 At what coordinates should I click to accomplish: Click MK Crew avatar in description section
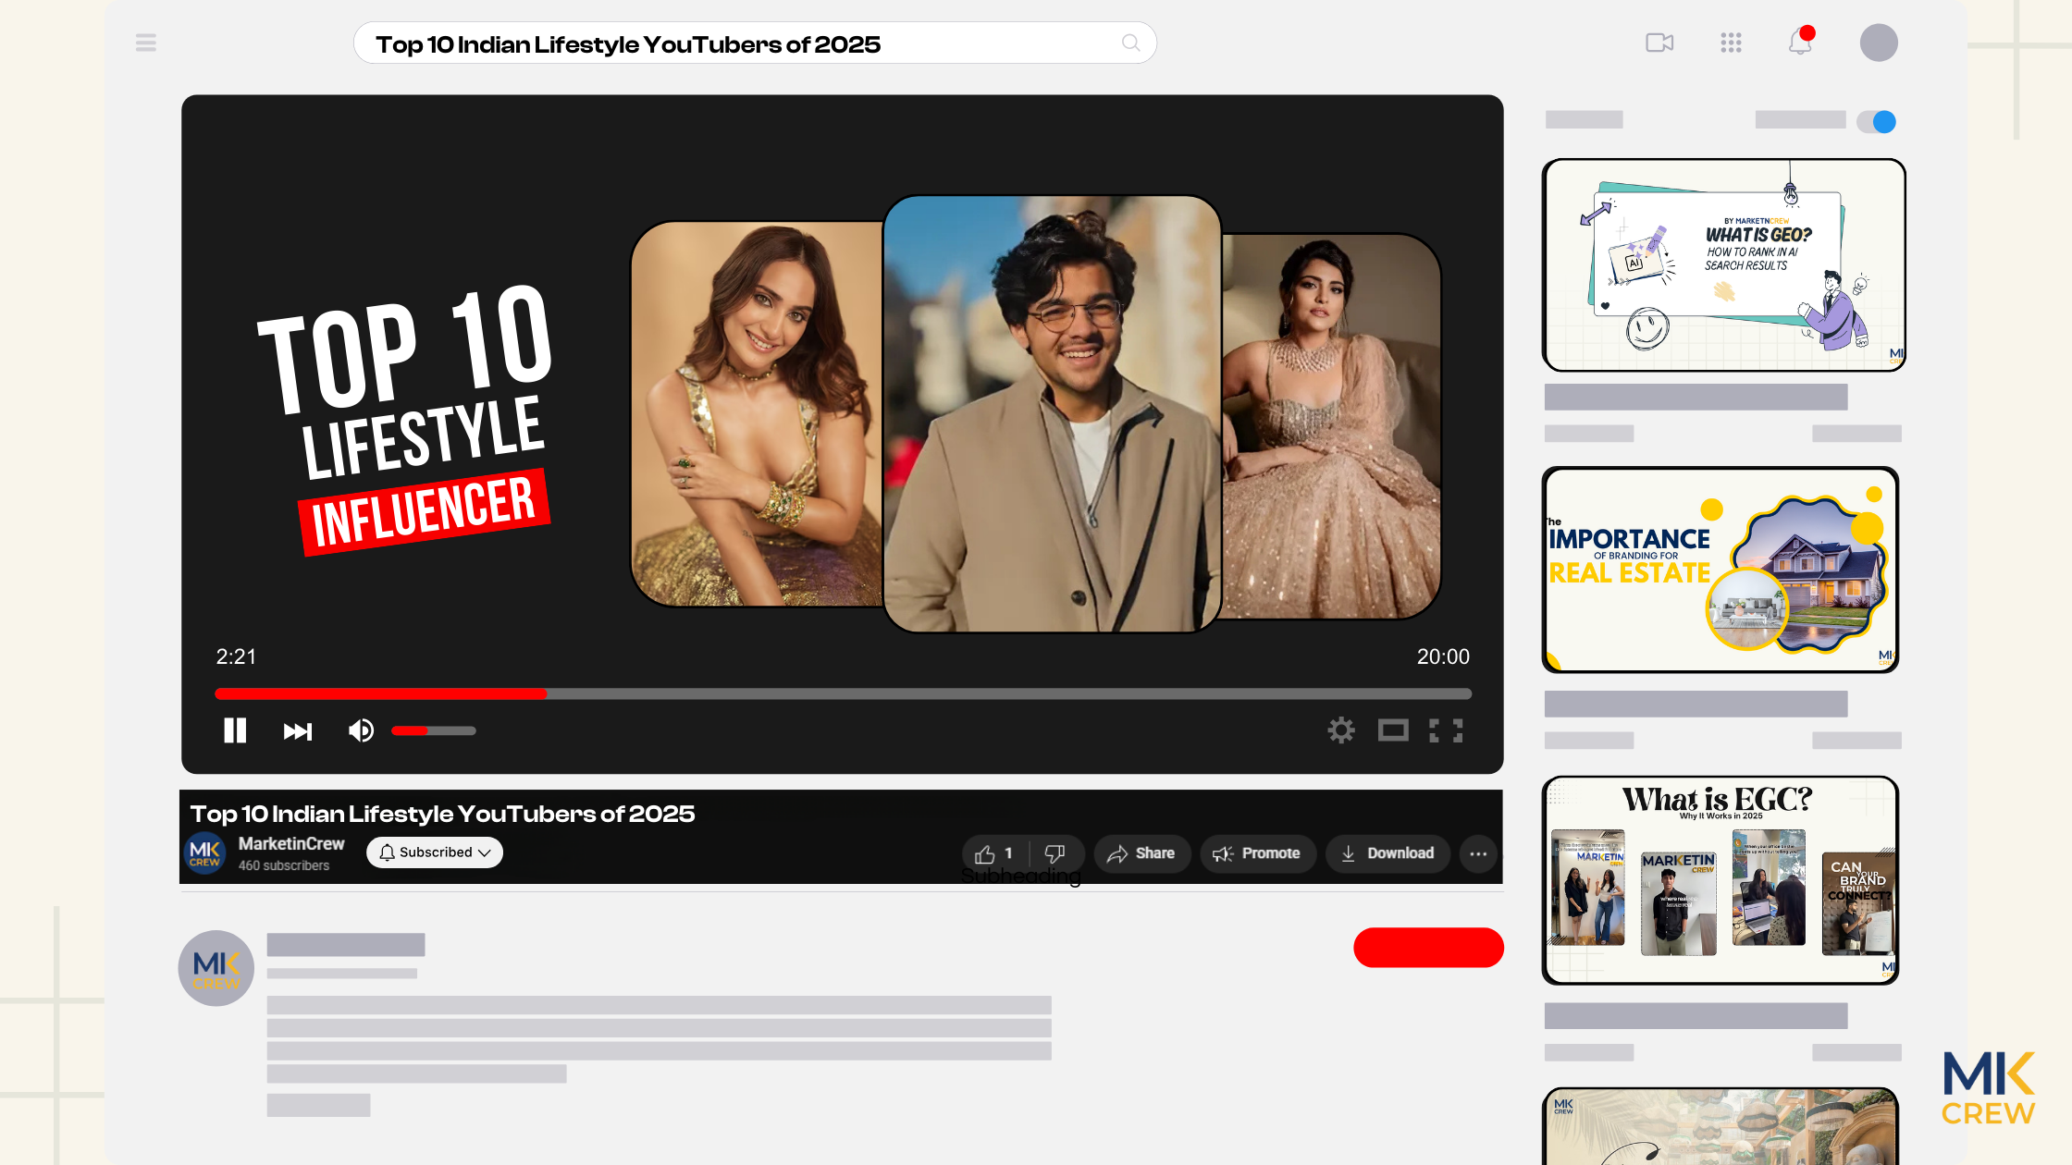coord(216,968)
